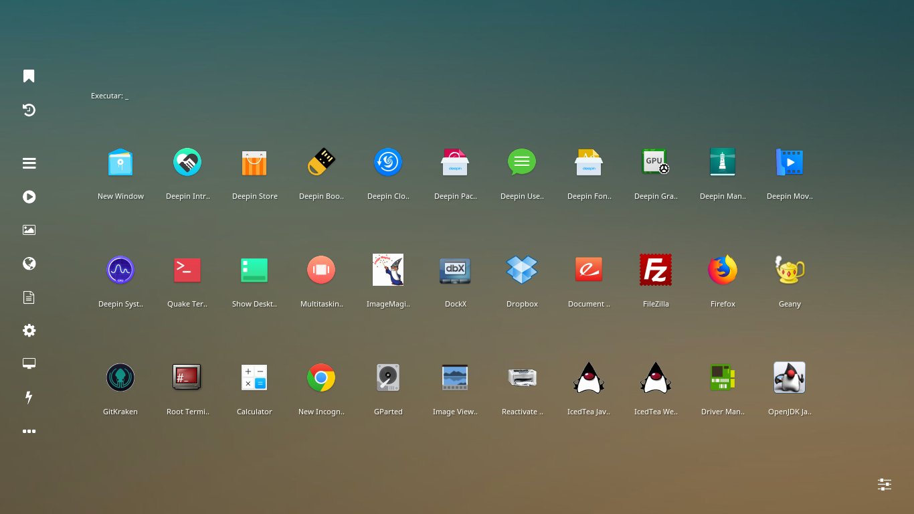Click the "GitKraken" label text
914x514 pixels.
(x=120, y=412)
